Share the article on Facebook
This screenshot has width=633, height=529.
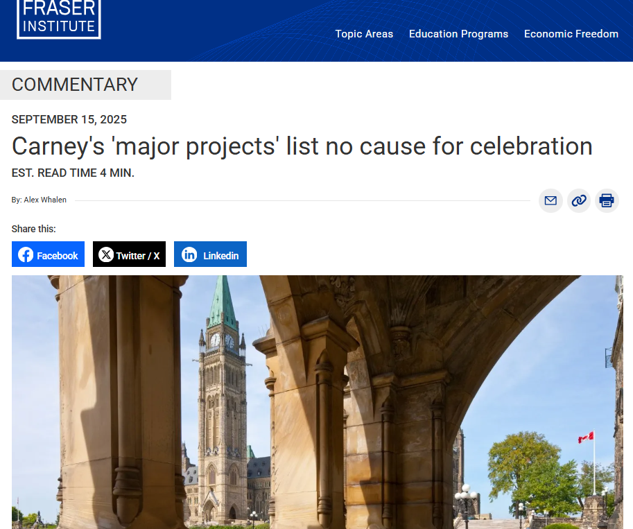point(48,254)
